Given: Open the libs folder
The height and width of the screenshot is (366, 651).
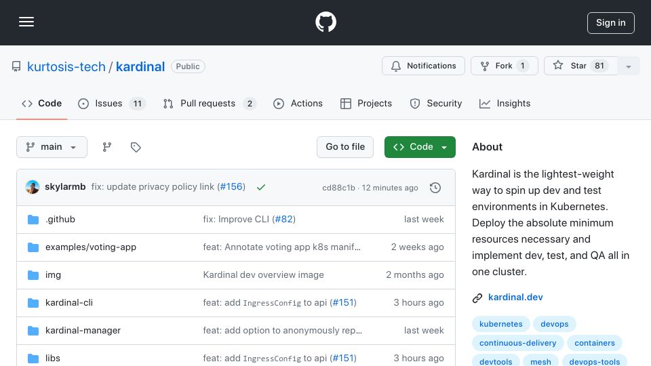Looking at the screenshot, I should click(52, 358).
